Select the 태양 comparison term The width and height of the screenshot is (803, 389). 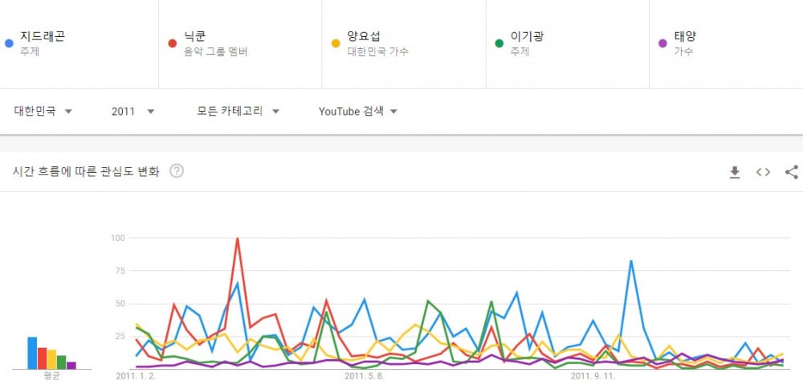pos(726,44)
